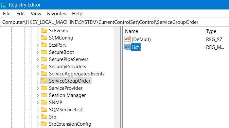This screenshot has height=128, width=229.
Task: Click the SrpExtensionConfig folder icon
Action: pyautogui.click(x=44, y=124)
